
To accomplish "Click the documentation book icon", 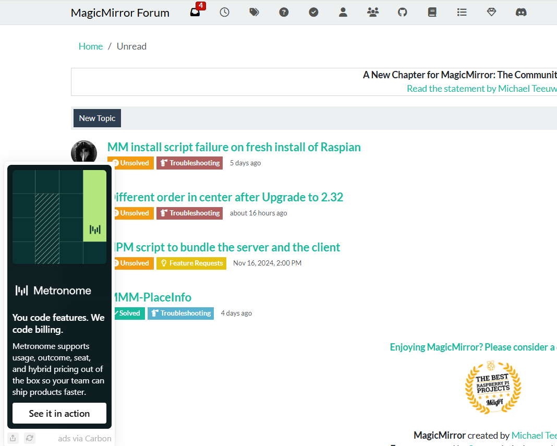I will (432, 13).
